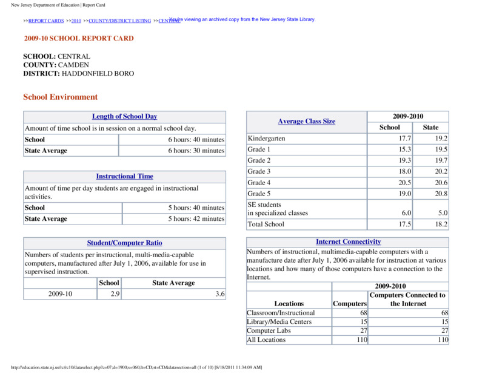Select Grade 4 school class size 20.5
This screenshot has height=374, width=485.
404,183
